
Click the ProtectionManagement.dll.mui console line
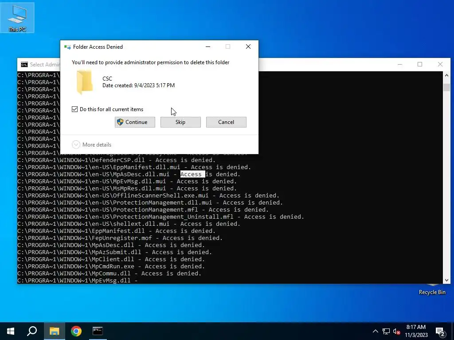click(150, 203)
